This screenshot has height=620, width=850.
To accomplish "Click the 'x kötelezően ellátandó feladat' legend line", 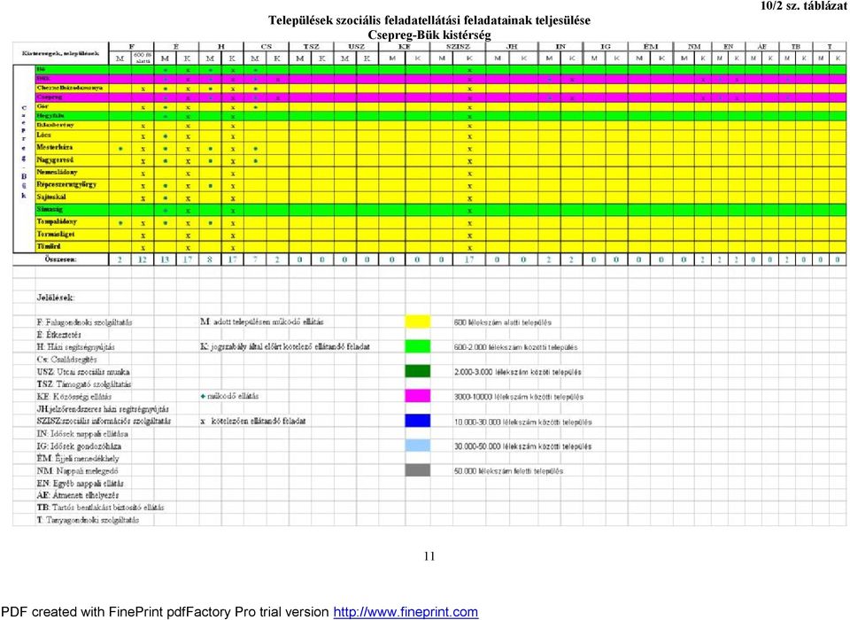I will click(x=252, y=421).
